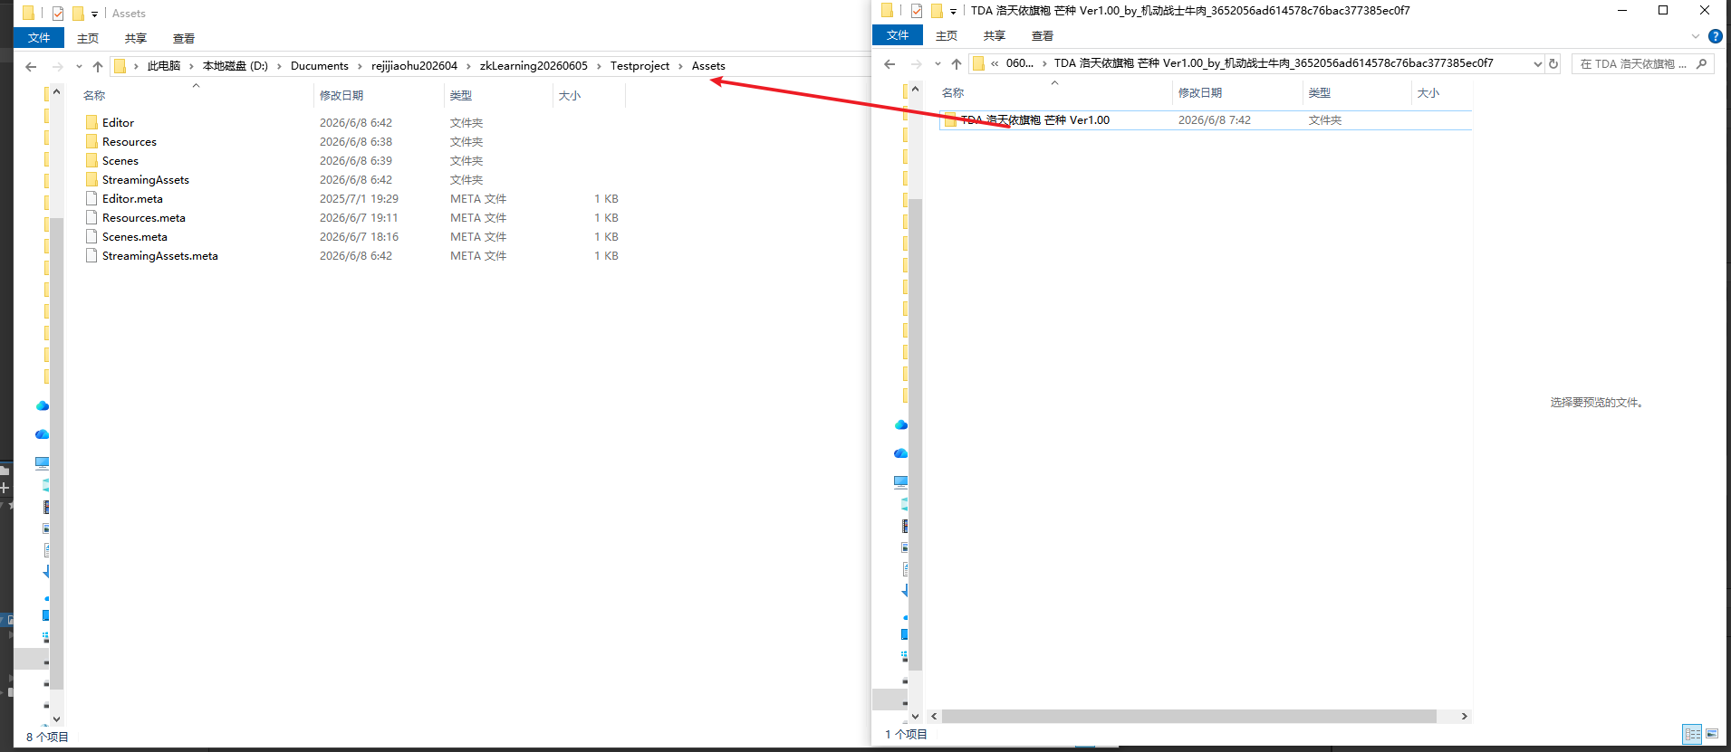1731x752 pixels.
Task: Sort by 修改日期 column in TDA window
Action: [1200, 92]
